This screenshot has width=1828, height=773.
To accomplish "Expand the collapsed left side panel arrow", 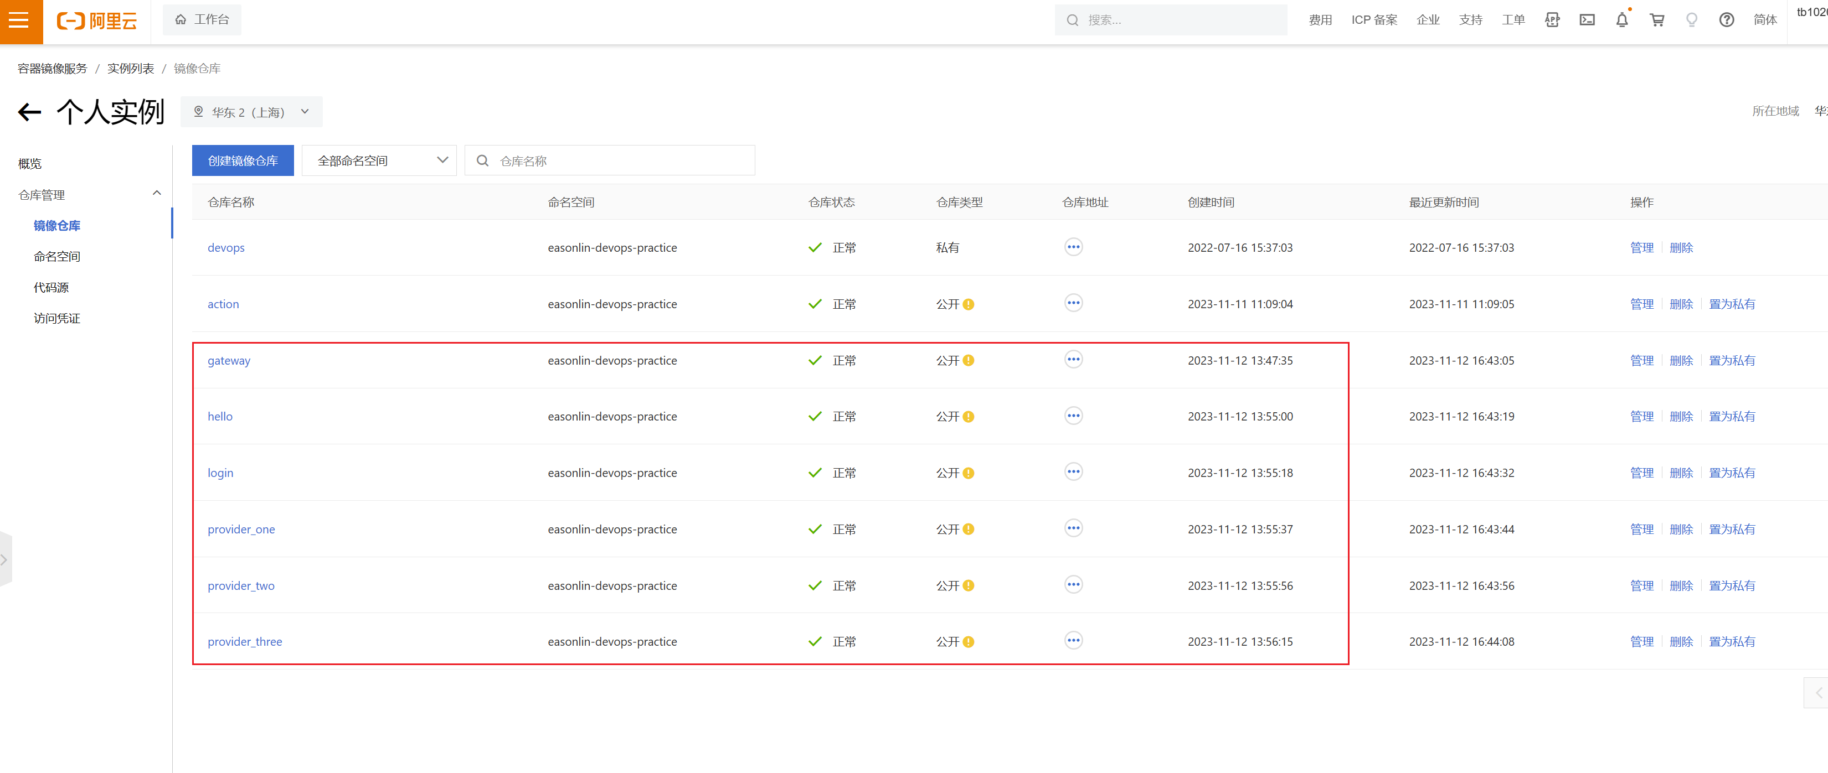I will tap(4, 559).
